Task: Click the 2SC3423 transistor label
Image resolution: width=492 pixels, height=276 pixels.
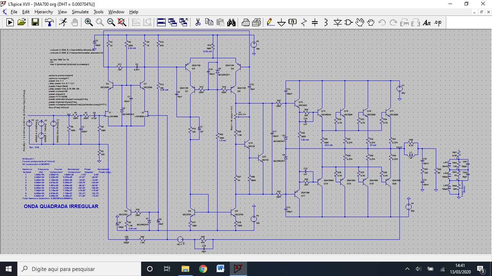Action: pos(303,105)
